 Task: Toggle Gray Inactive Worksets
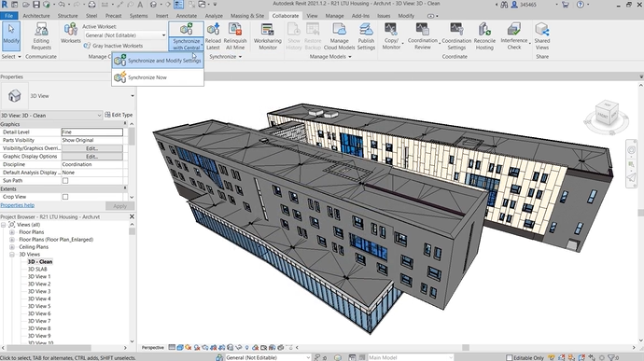click(113, 46)
